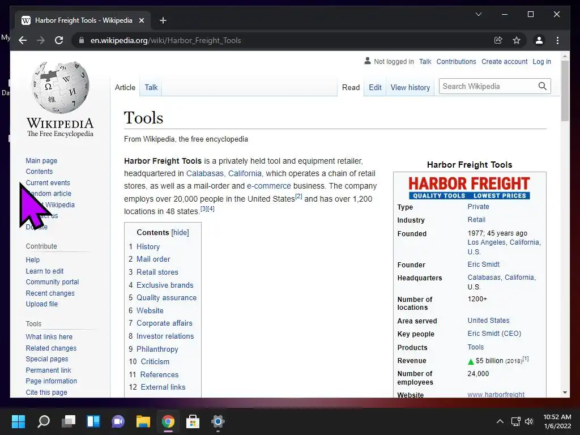Open Recent changes sidebar link
The height and width of the screenshot is (435, 580).
pyautogui.click(x=50, y=293)
